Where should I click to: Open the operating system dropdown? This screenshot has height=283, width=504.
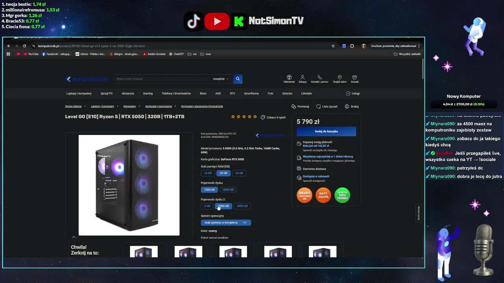point(226,222)
